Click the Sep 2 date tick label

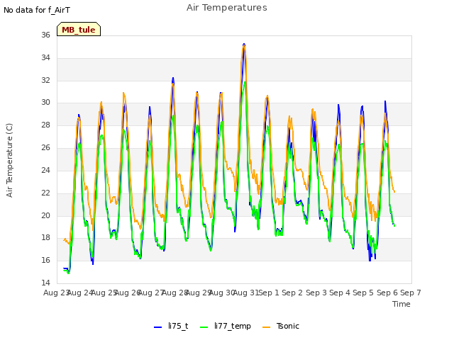[x=292, y=293]
